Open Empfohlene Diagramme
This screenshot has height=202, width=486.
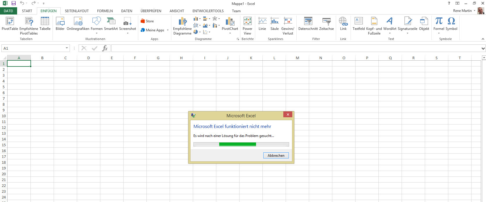(182, 26)
